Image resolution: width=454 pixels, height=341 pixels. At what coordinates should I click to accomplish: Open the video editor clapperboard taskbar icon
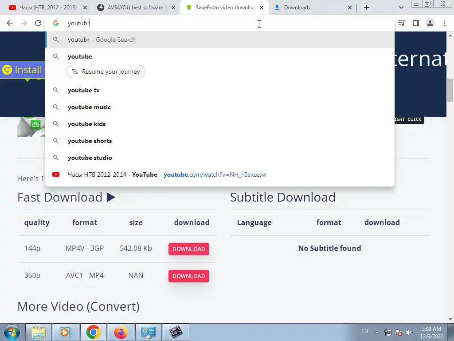176,332
